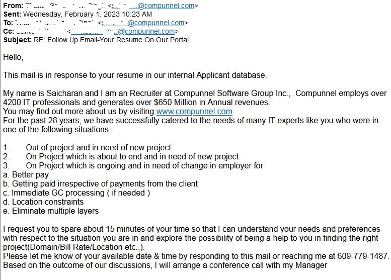Click the "e. Eliminate multiple layers" line

coord(51,211)
